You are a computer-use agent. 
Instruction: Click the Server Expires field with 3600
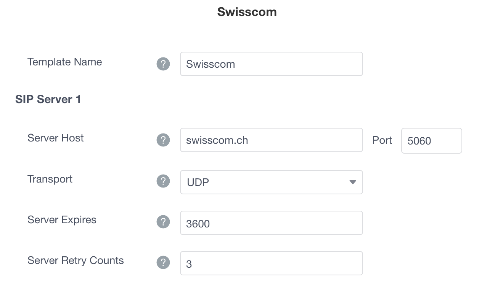[x=271, y=223]
